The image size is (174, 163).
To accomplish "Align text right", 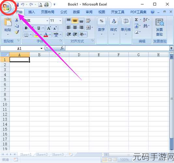I will point(81,27).
